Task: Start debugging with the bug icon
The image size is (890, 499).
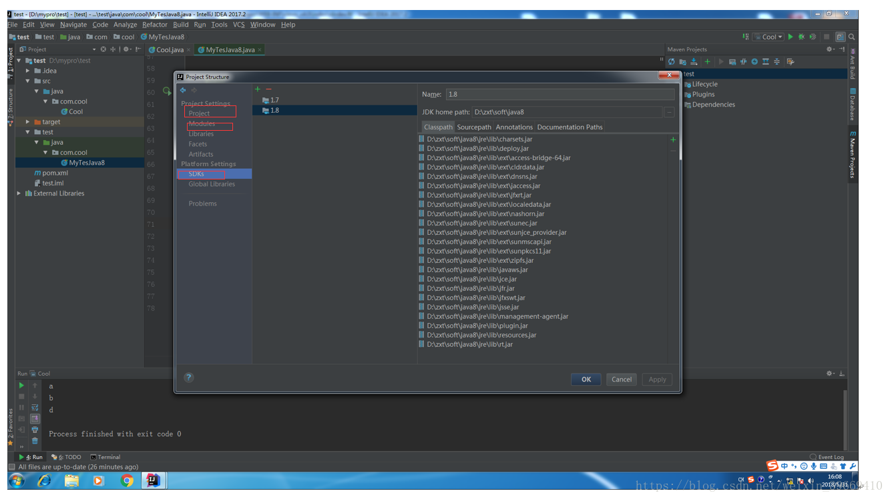Action: pos(801,37)
